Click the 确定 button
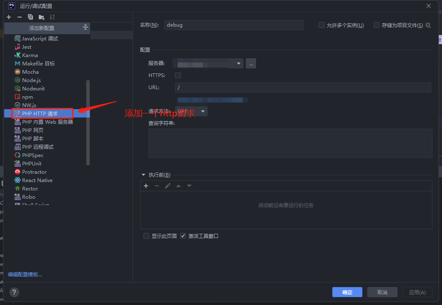The height and width of the screenshot is (305, 442). (347, 292)
